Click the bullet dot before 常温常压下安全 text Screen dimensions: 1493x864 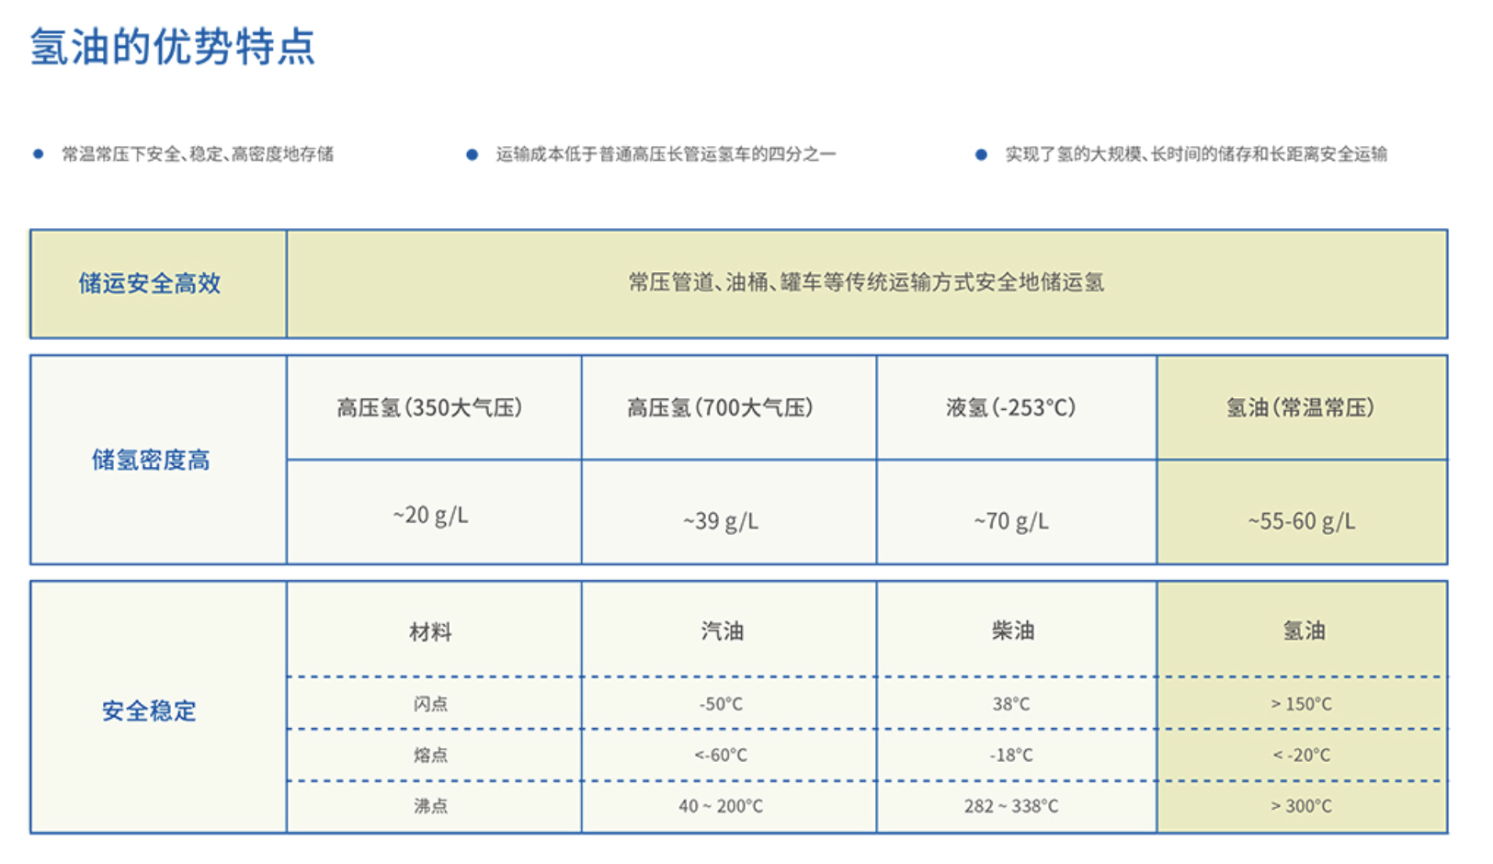pos(38,154)
